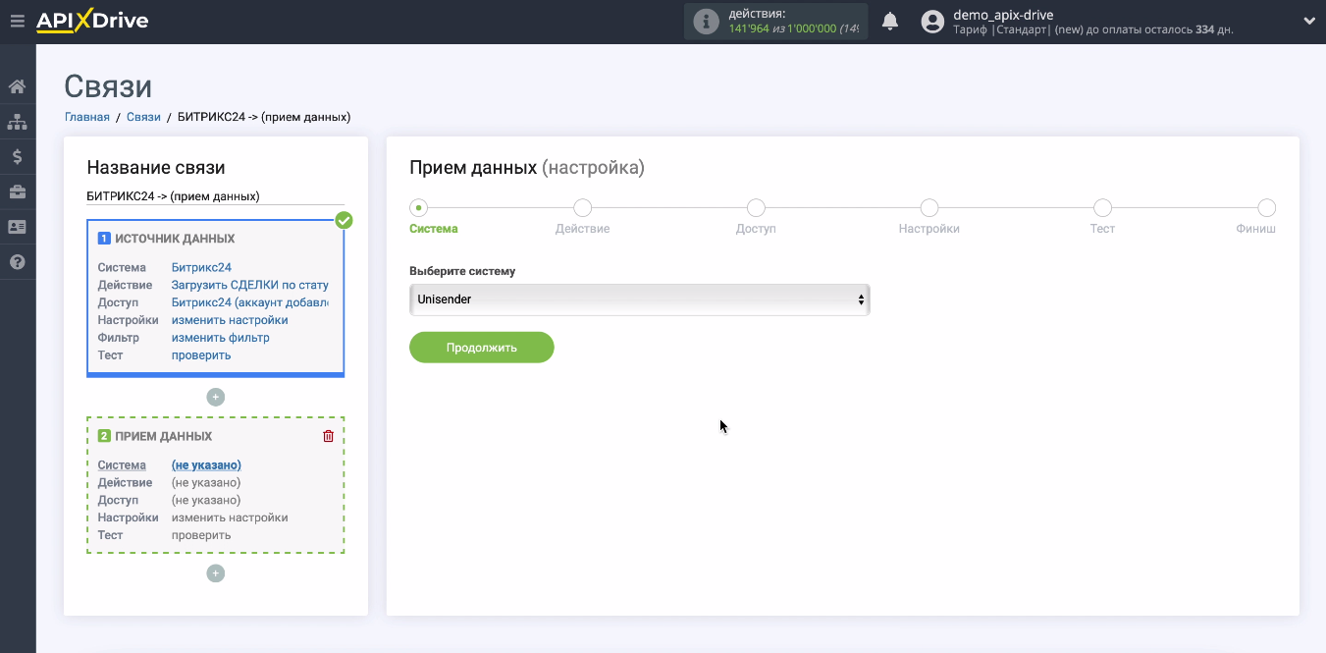Click the ПРИЕМ ДАННЫХ block header
Screen dimensions: 1326x653
(x=163, y=436)
